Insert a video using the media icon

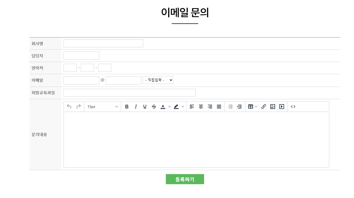(282, 107)
